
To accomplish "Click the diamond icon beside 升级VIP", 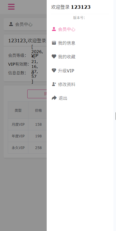I will pyautogui.click(x=54, y=70).
